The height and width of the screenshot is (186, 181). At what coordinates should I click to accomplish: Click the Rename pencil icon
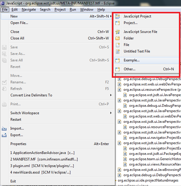click(x=4, y=82)
